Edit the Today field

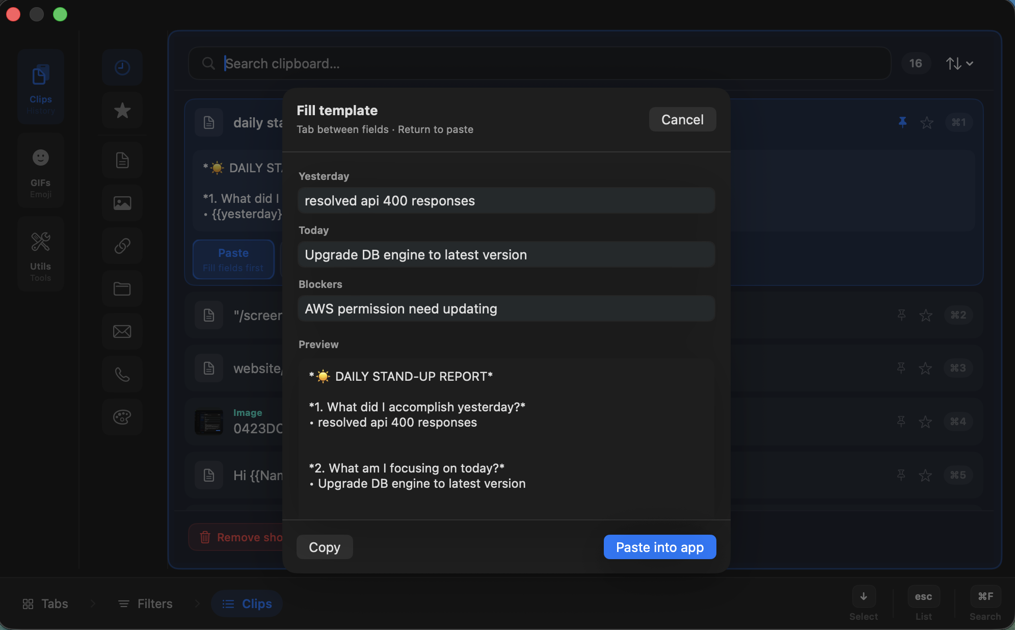(x=506, y=254)
